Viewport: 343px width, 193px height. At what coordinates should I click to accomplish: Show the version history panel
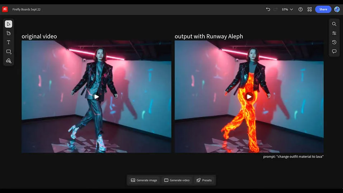(x=334, y=42)
